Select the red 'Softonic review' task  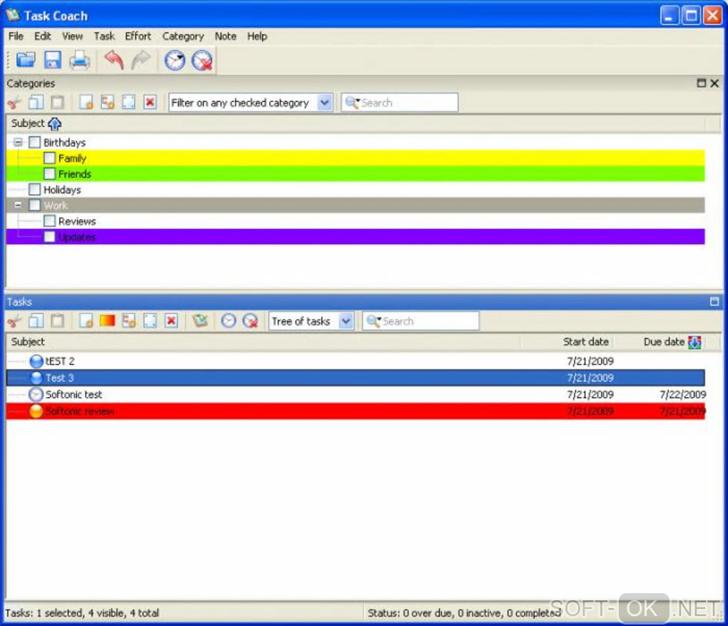pos(355,411)
